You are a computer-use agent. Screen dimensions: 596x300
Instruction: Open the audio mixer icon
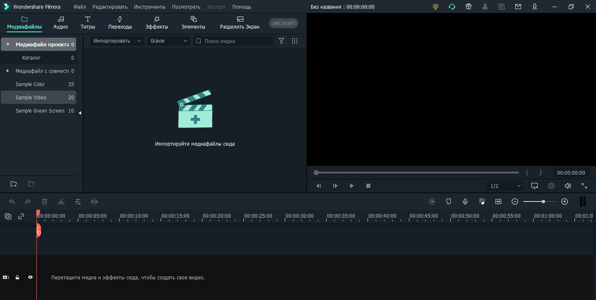tap(482, 202)
